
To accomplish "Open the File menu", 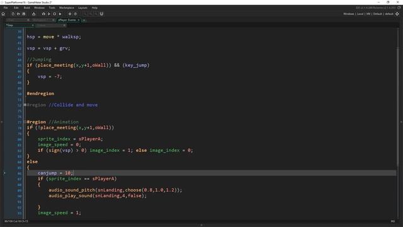I will 6,8.
